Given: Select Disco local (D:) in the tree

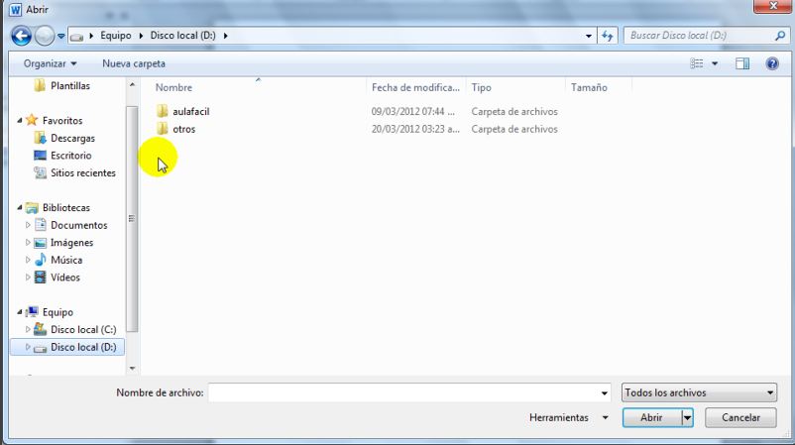Looking at the screenshot, I should click(x=83, y=347).
